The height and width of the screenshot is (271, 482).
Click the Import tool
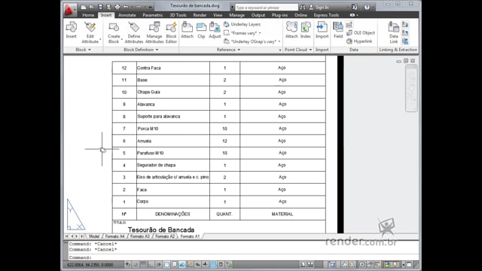[x=322, y=30]
